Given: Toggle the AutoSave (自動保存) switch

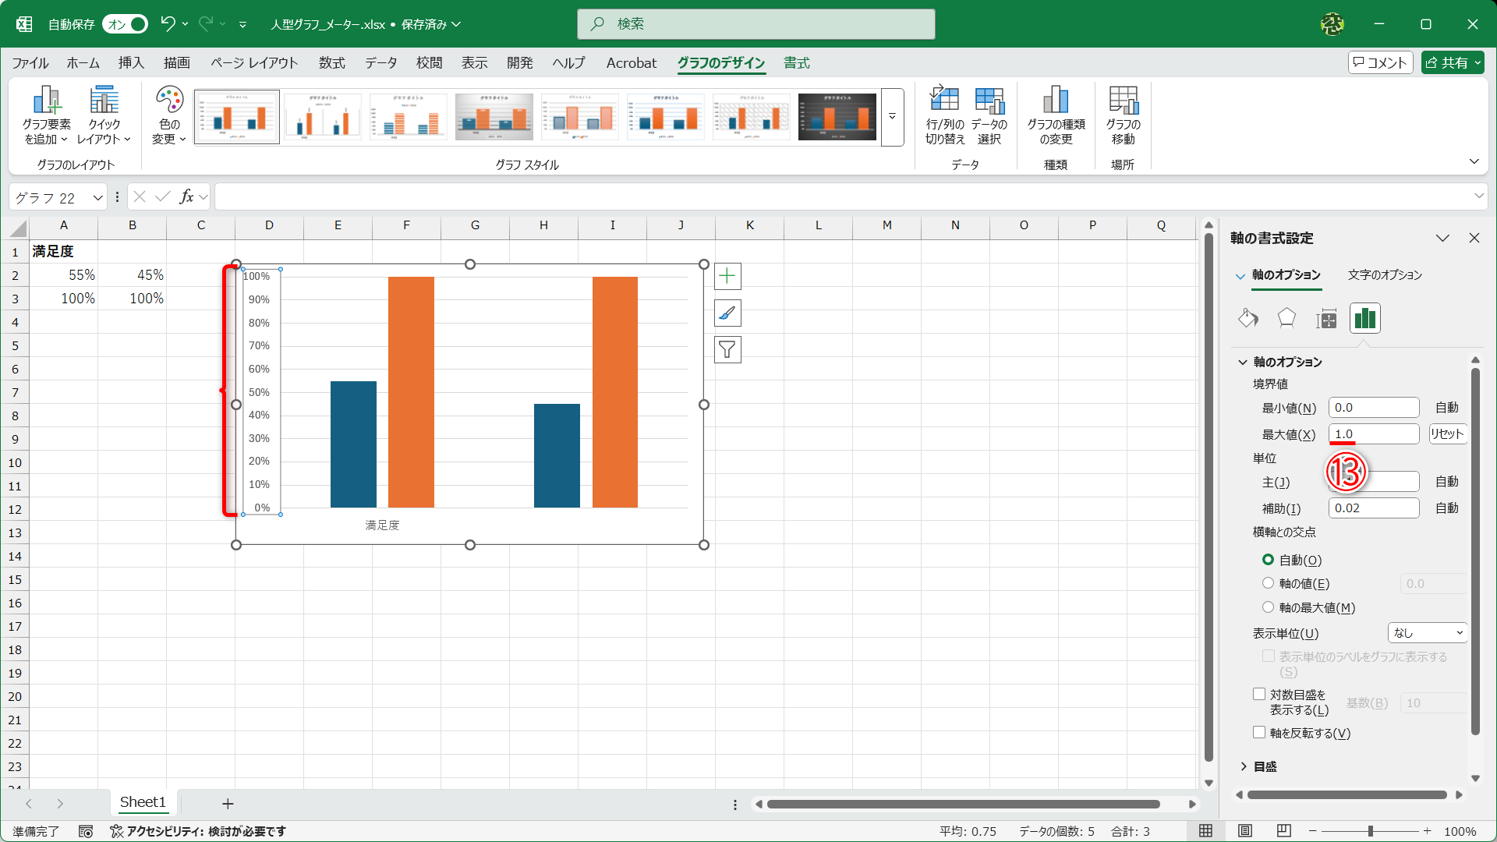Looking at the screenshot, I should [126, 24].
